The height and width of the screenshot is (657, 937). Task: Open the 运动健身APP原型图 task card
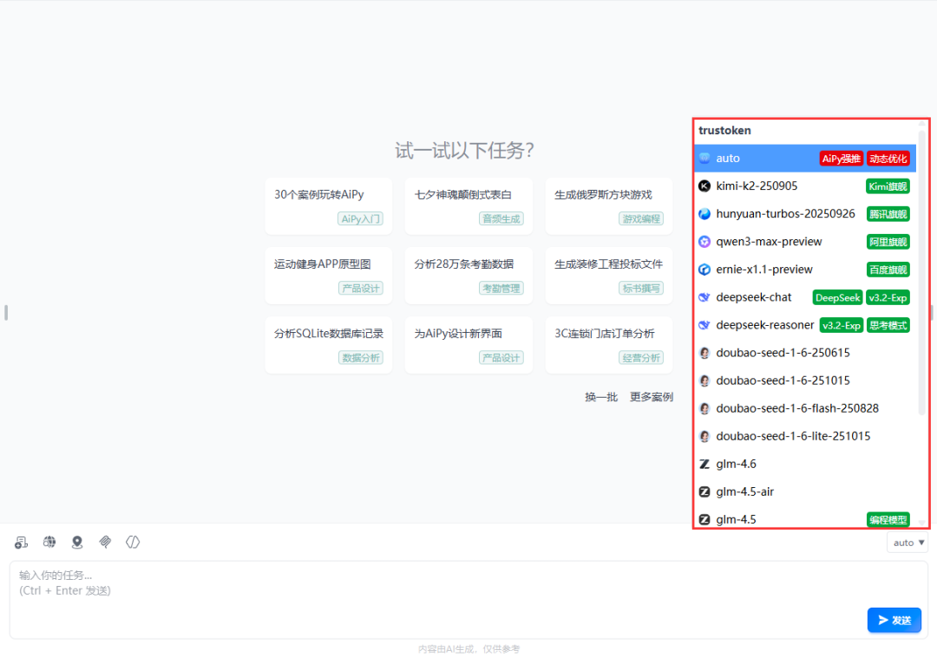329,275
